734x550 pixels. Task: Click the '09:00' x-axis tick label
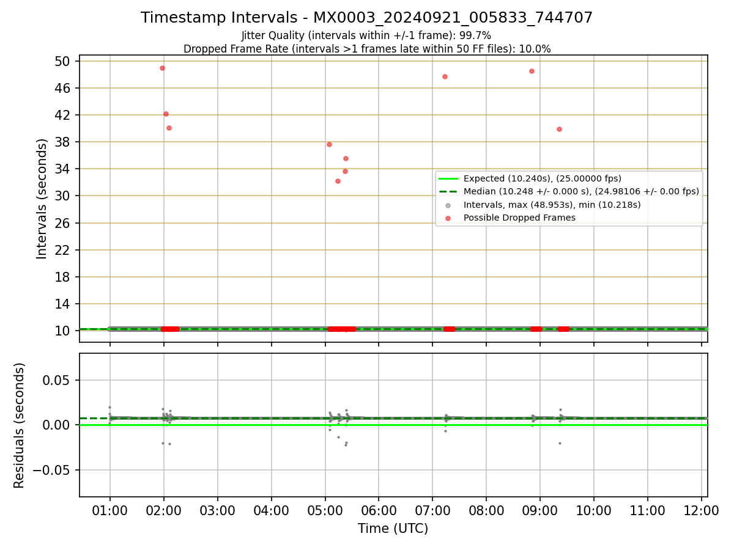click(x=540, y=510)
